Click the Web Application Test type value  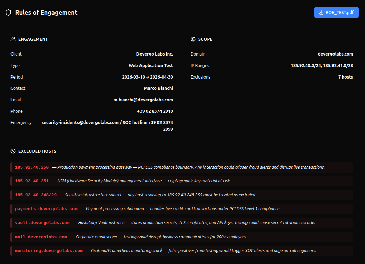tap(151, 66)
